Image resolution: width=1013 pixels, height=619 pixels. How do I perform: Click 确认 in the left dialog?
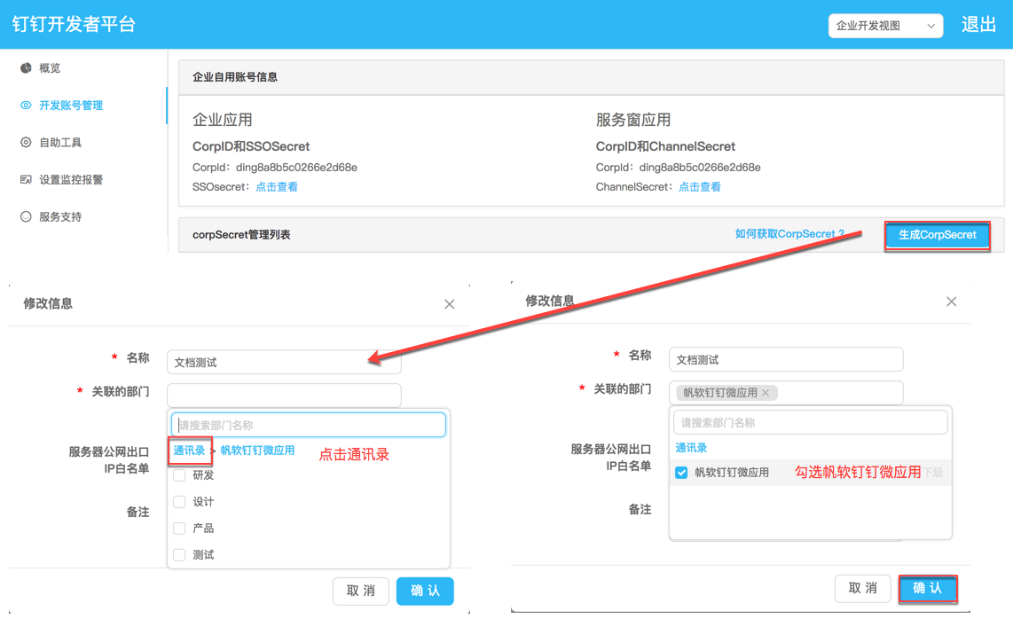(x=425, y=591)
